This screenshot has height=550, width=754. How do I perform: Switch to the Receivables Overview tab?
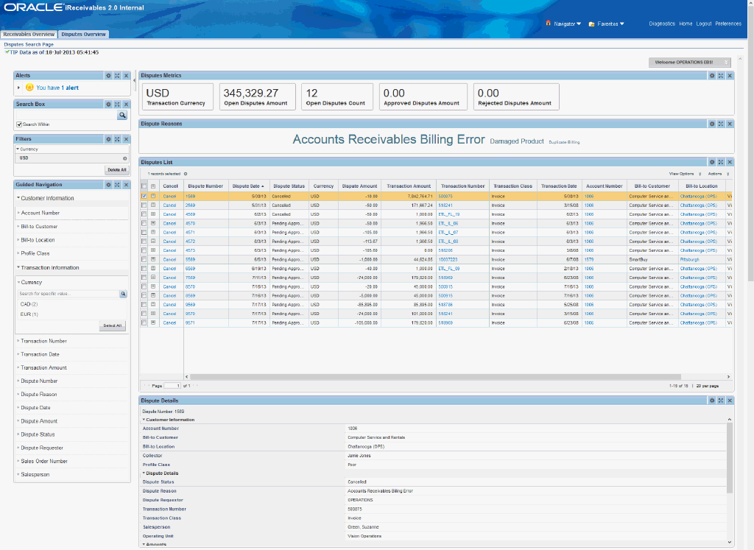tap(29, 34)
